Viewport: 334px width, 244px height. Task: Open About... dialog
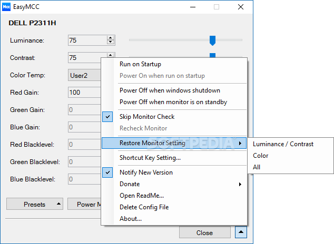(174, 219)
